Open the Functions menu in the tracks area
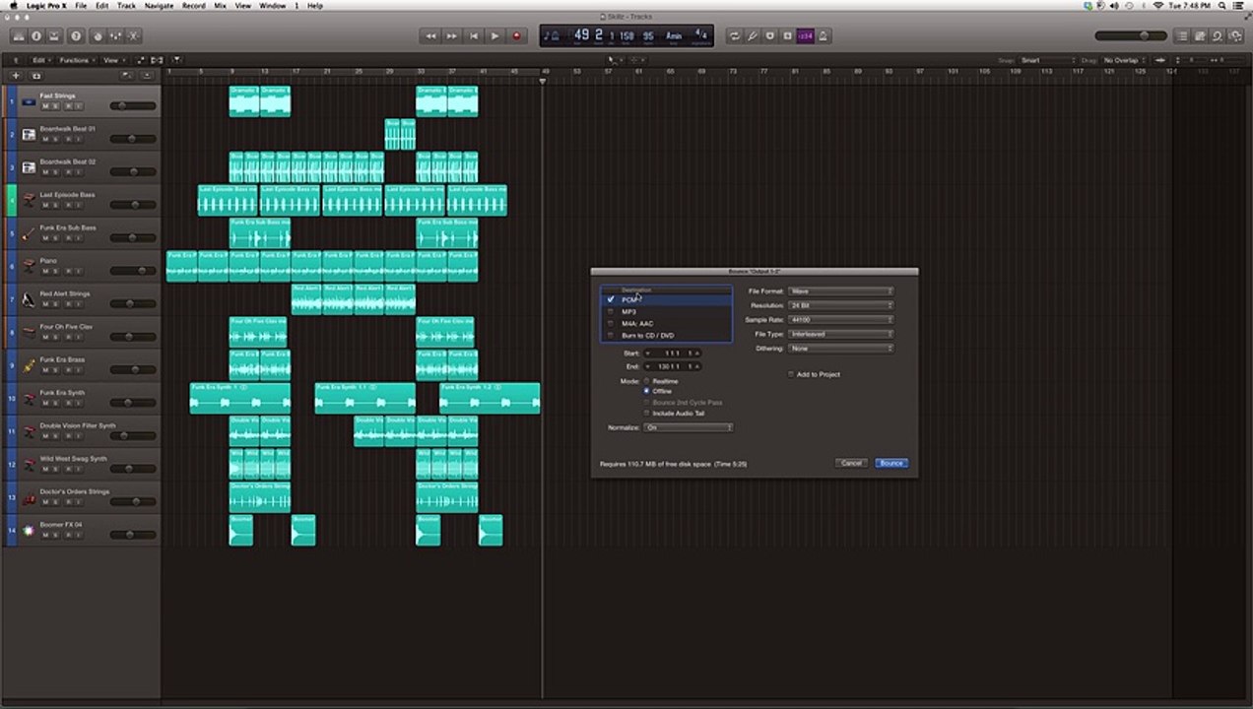Image resolution: width=1253 pixels, height=709 pixels. click(x=76, y=60)
